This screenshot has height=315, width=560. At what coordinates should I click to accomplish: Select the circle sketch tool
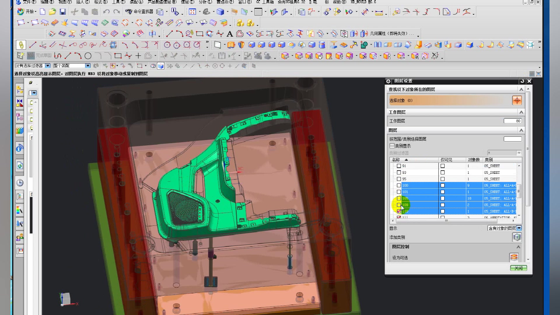pos(88,56)
